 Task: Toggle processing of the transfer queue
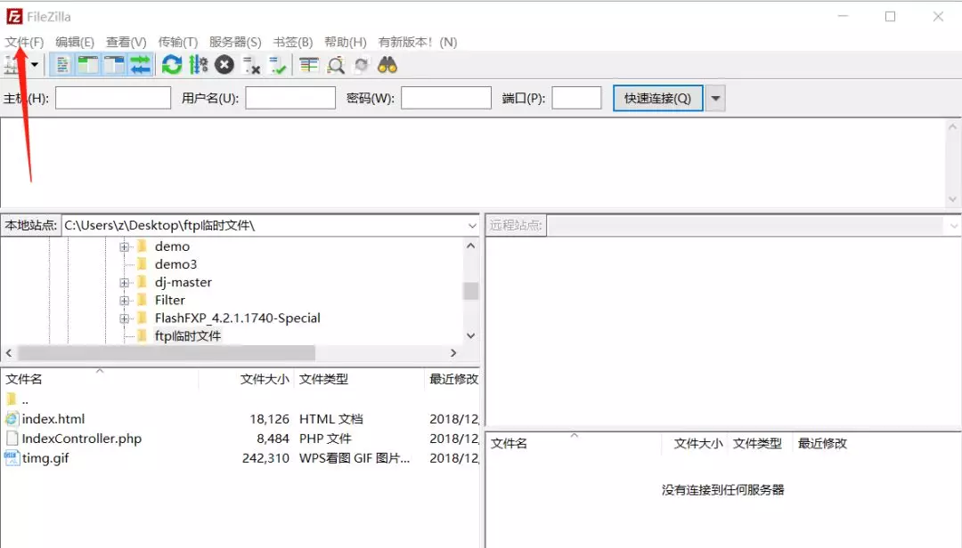coord(198,65)
